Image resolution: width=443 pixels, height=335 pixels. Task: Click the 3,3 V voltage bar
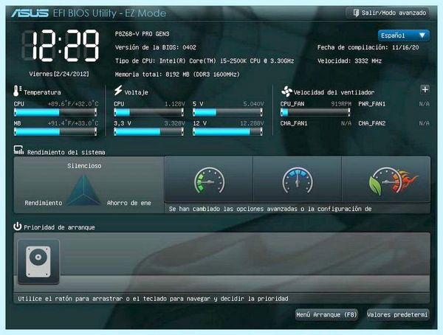(x=148, y=131)
